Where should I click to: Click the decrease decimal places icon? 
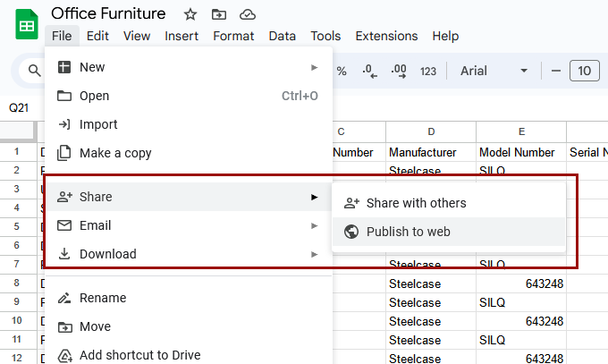pyautogui.click(x=370, y=72)
